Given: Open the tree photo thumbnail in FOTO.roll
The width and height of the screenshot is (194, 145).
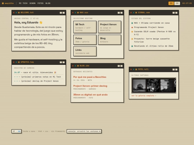Looking at the screenshot, I should point(139,86).
